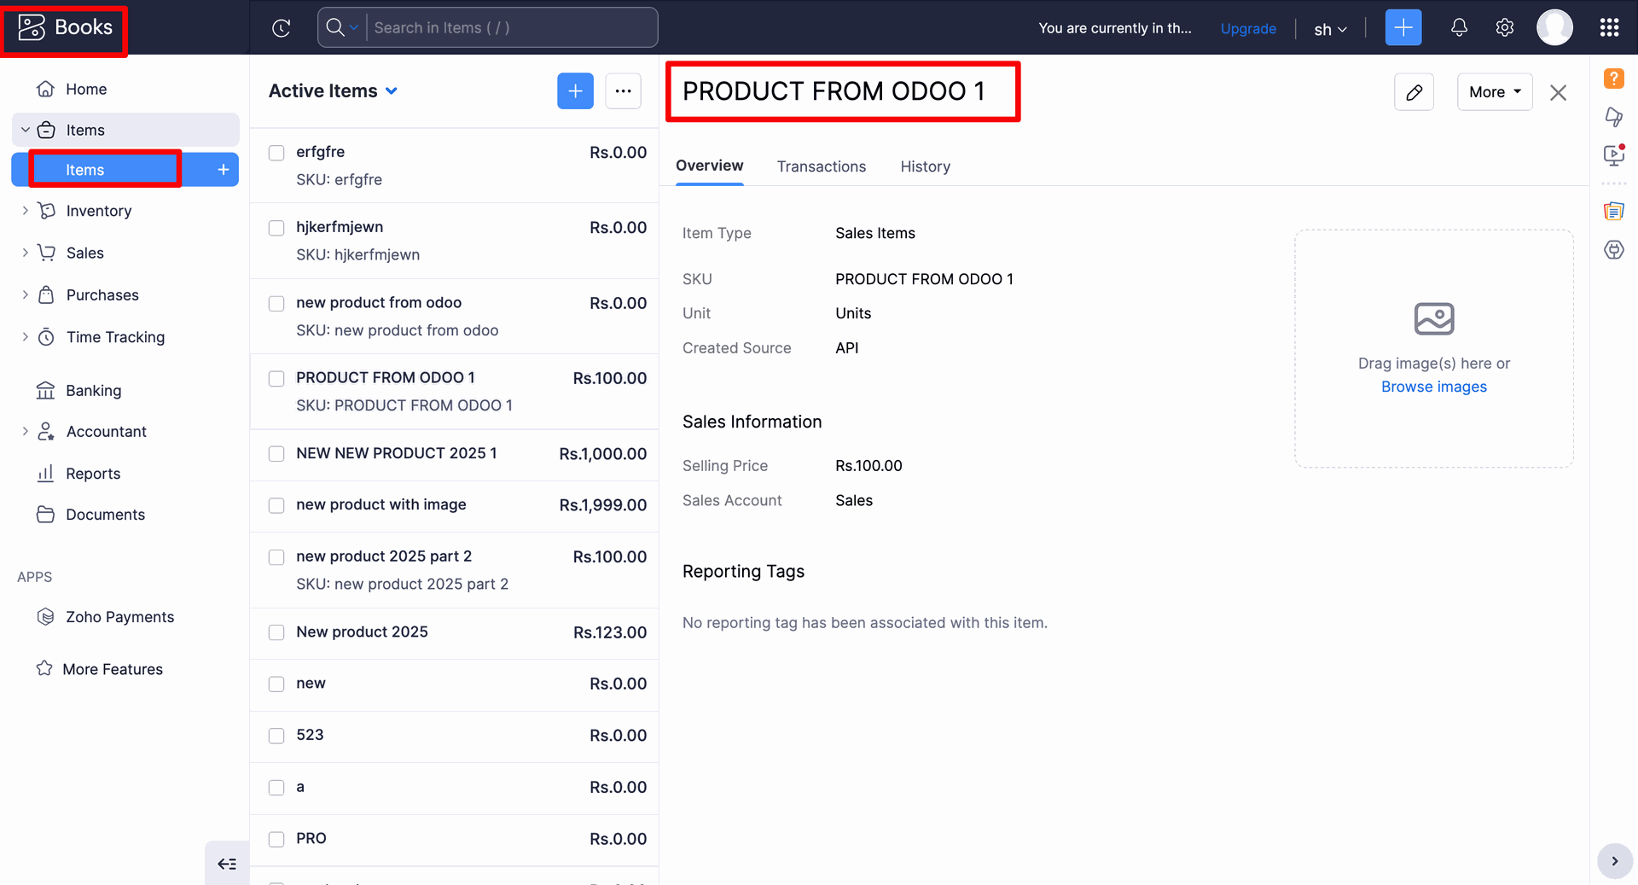Viewport: 1638px width, 885px height.
Task: Tick the checkbox for item 523
Action: [276, 736]
